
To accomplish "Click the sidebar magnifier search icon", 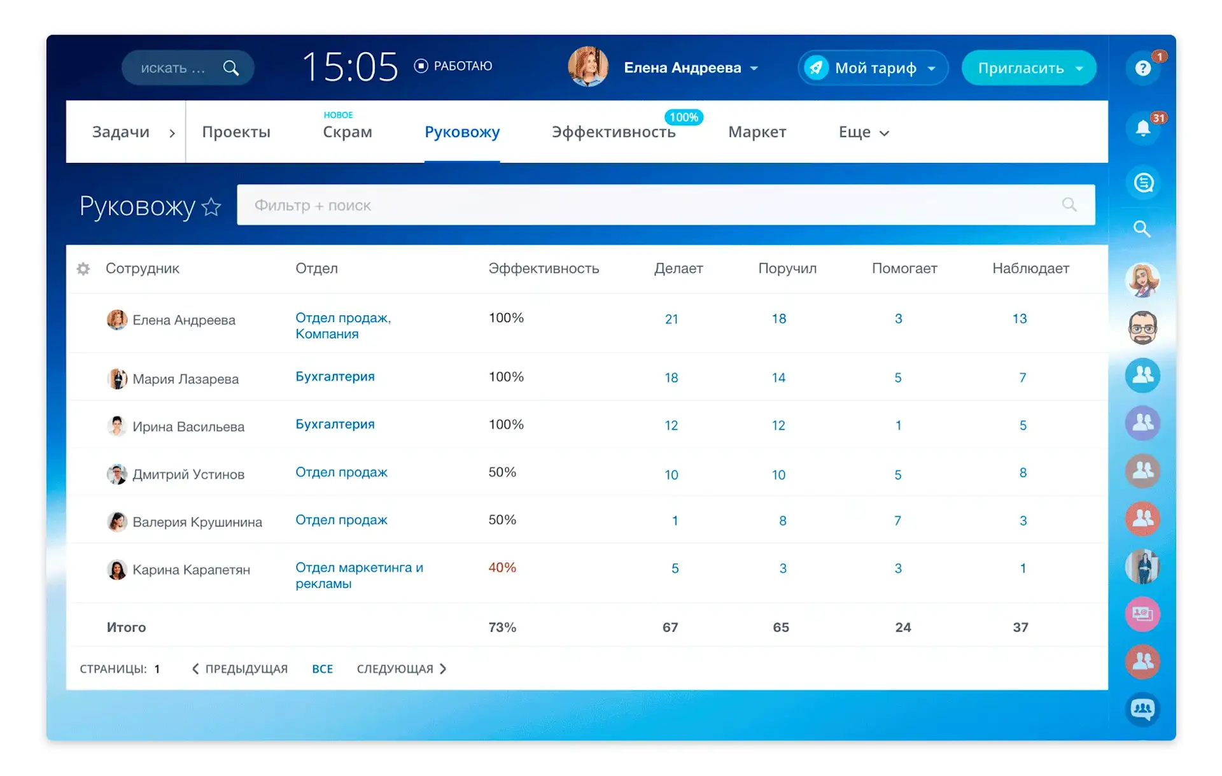I will 1142,229.
